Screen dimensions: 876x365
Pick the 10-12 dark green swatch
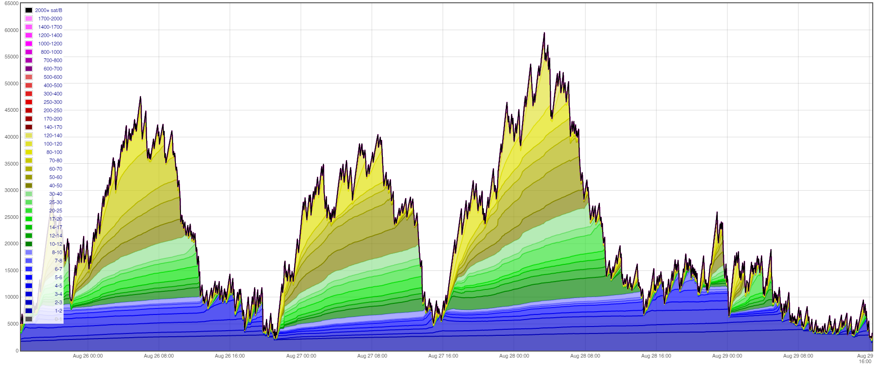pyautogui.click(x=29, y=244)
